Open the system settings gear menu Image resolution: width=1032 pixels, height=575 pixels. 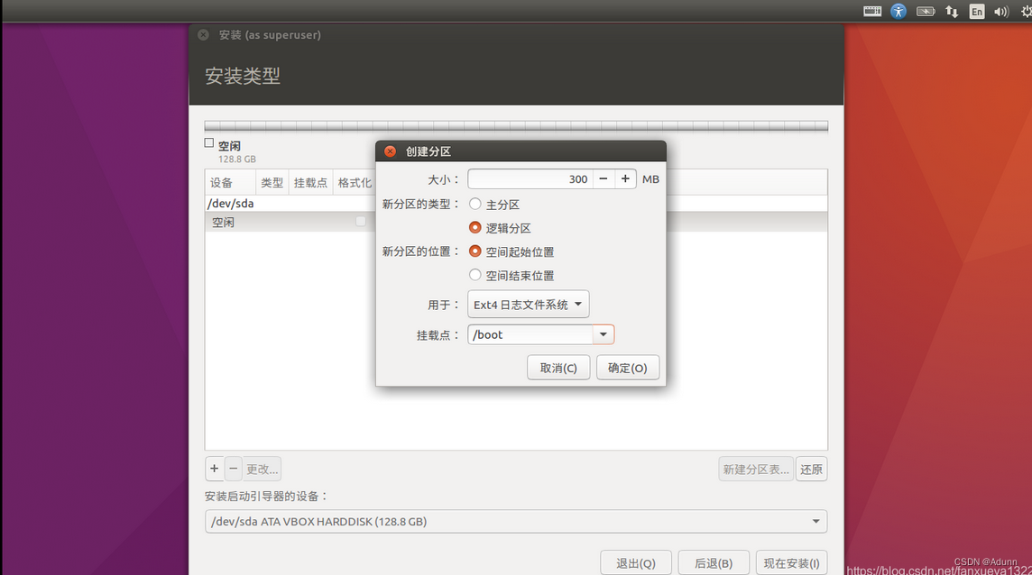pyautogui.click(x=1026, y=11)
